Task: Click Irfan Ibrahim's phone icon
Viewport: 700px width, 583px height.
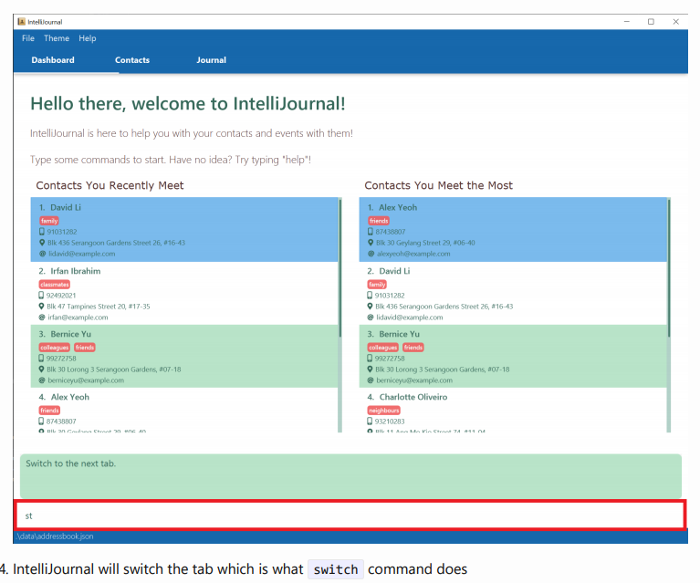Action: point(41,295)
